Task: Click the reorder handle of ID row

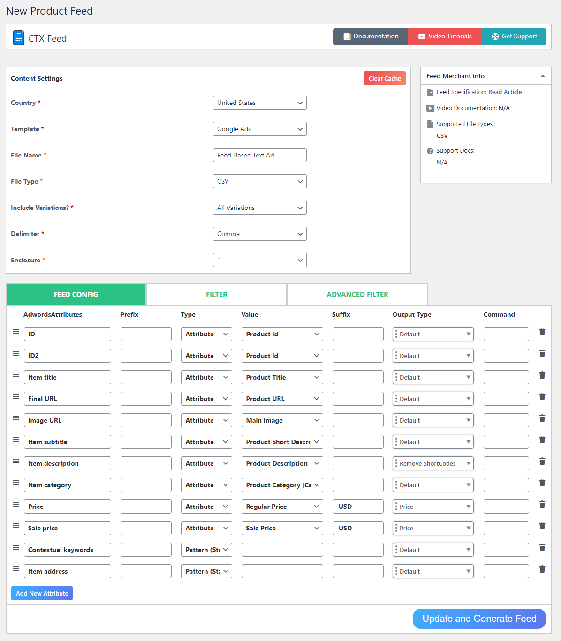Action: coord(16,332)
